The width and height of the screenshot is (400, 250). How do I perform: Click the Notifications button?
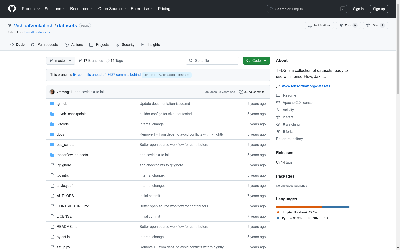pos(319,25)
